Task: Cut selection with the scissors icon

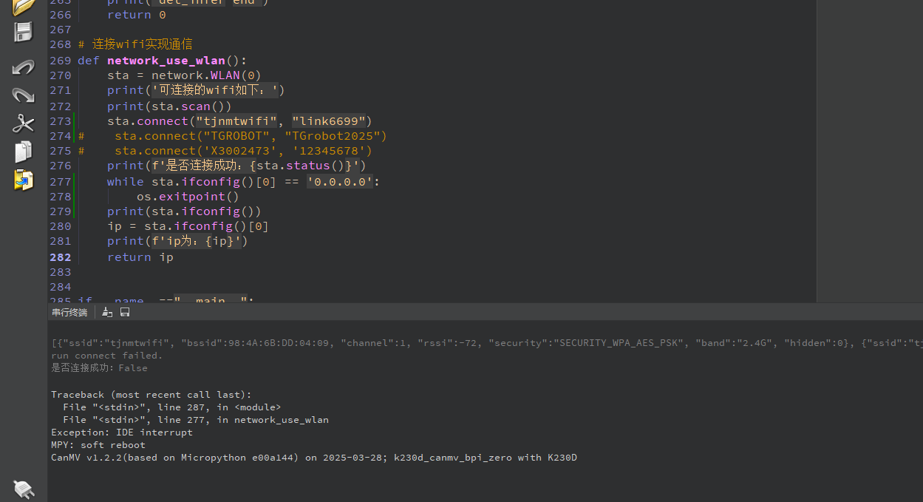Action: (x=24, y=123)
